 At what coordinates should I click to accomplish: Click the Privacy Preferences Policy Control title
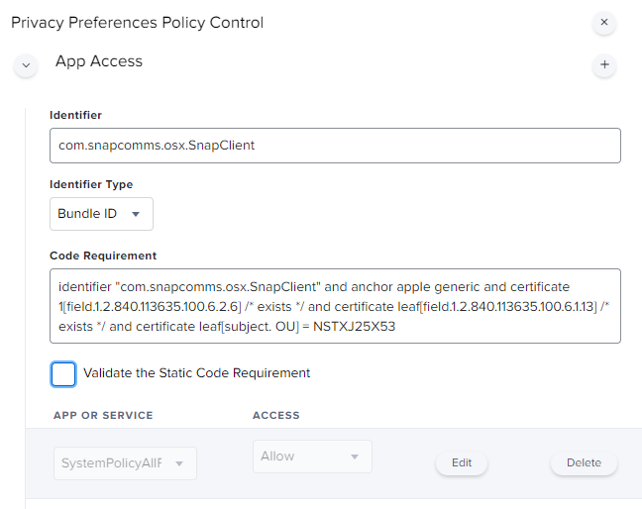137,23
